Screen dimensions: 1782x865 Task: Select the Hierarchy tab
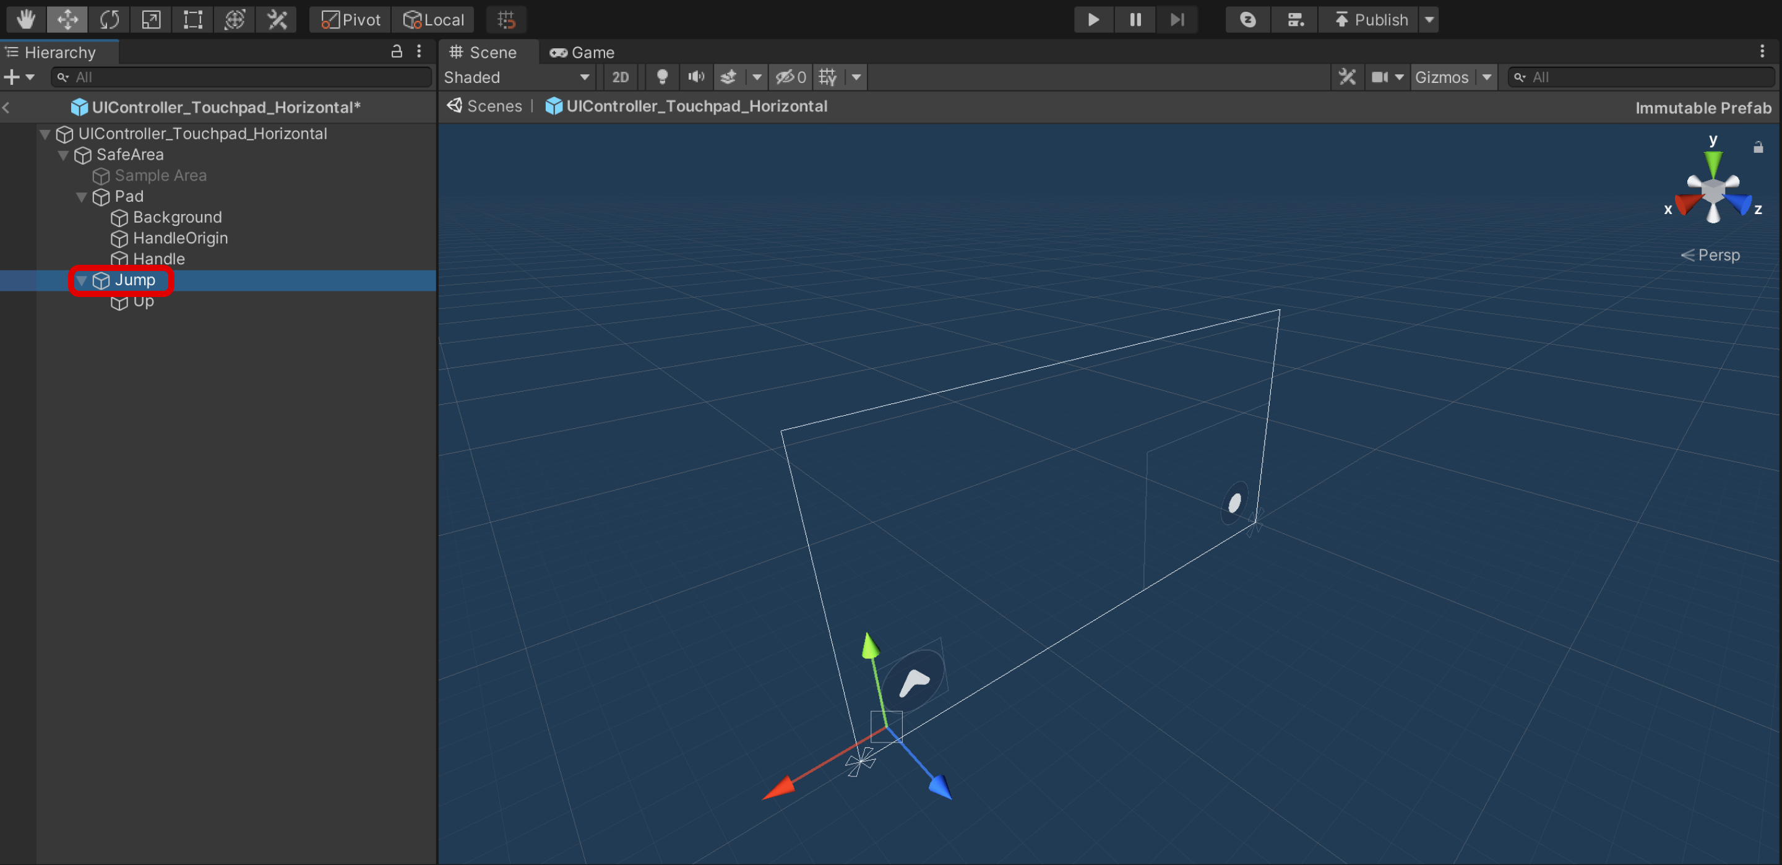59,53
